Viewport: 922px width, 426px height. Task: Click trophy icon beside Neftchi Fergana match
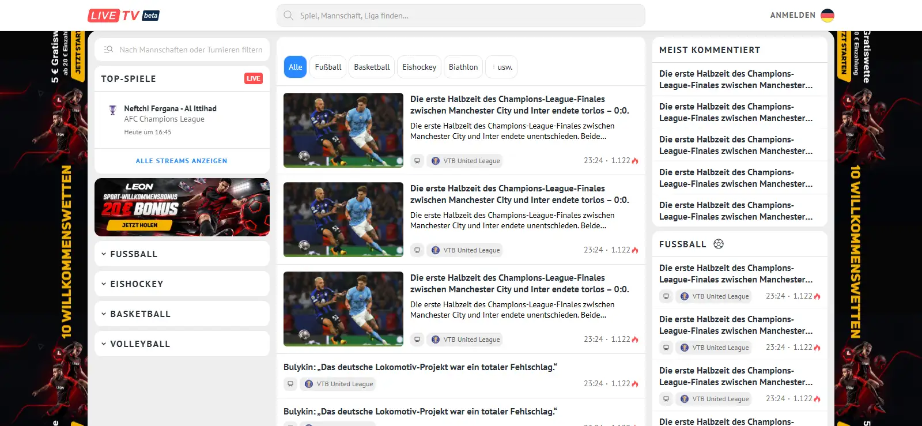pos(112,110)
